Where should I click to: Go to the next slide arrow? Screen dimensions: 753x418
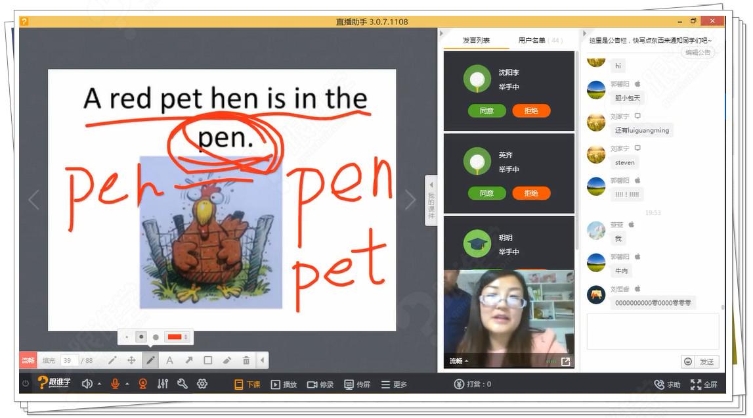[410, 200]
